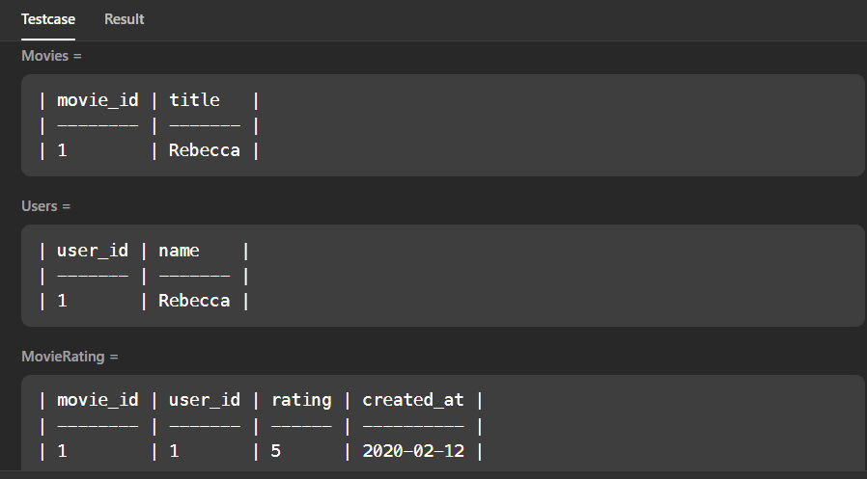Image resolution: width=867 pixels, height=479 pixels.
Task: Click the Rebecca name in Users table
Action: point(194,301)
